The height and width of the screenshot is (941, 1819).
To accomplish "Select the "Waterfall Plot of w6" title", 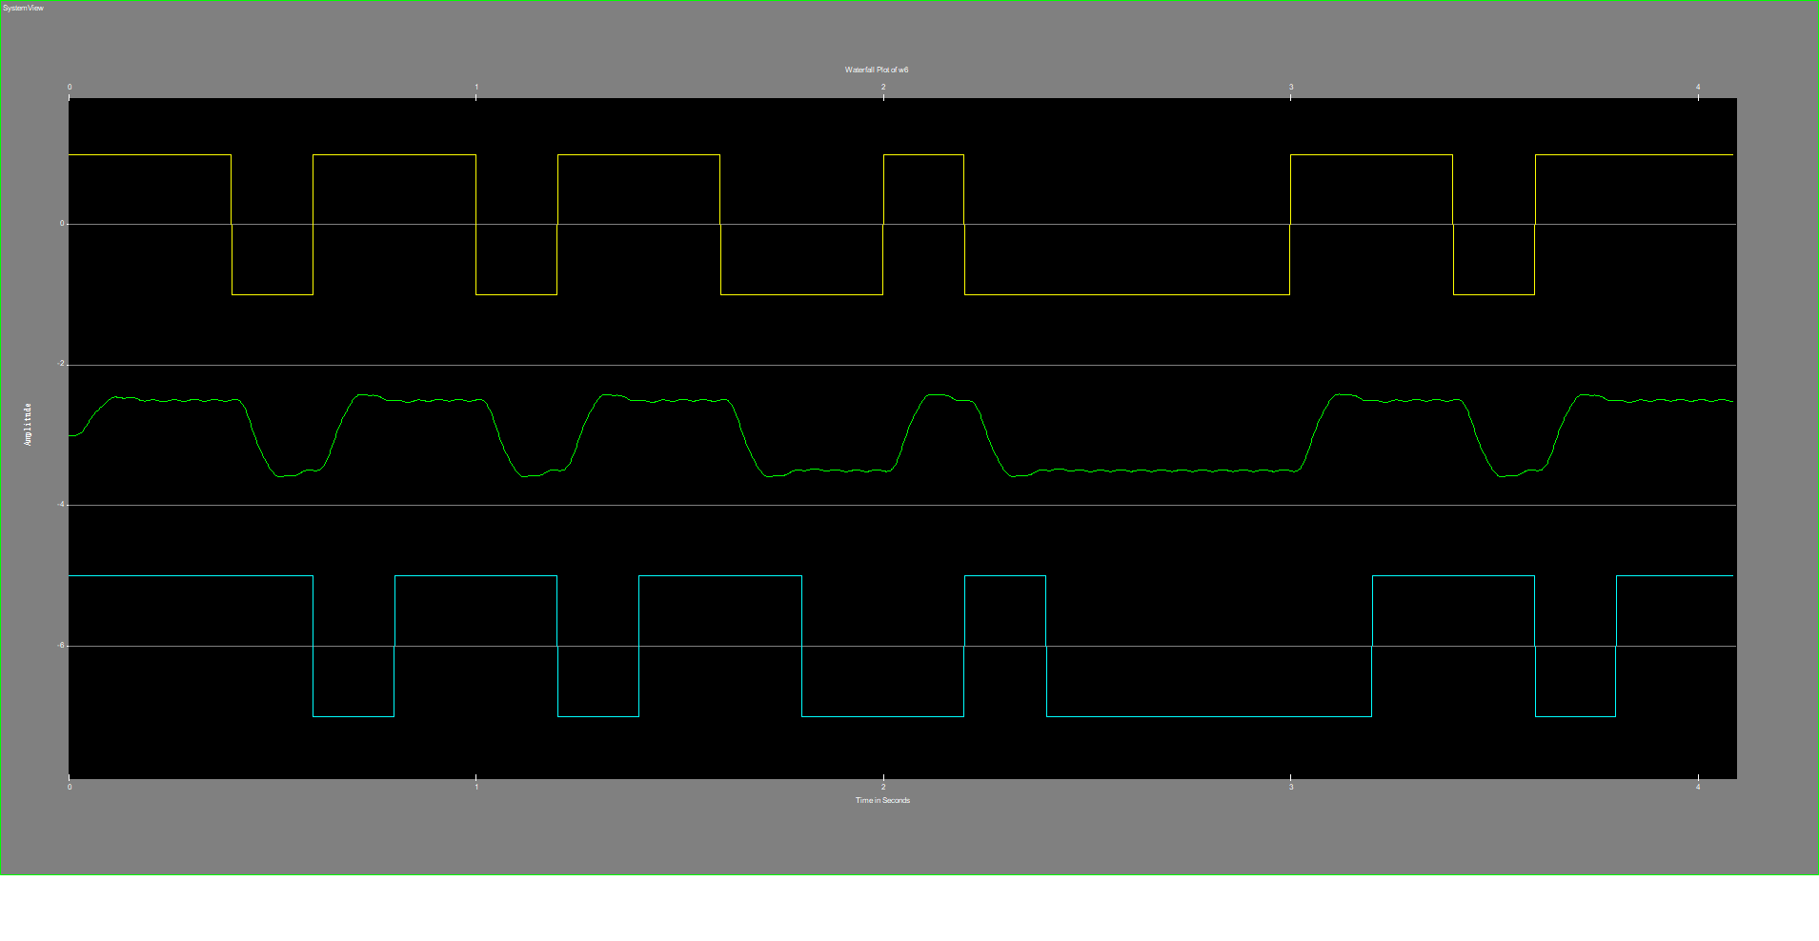I will pos(877,70).
